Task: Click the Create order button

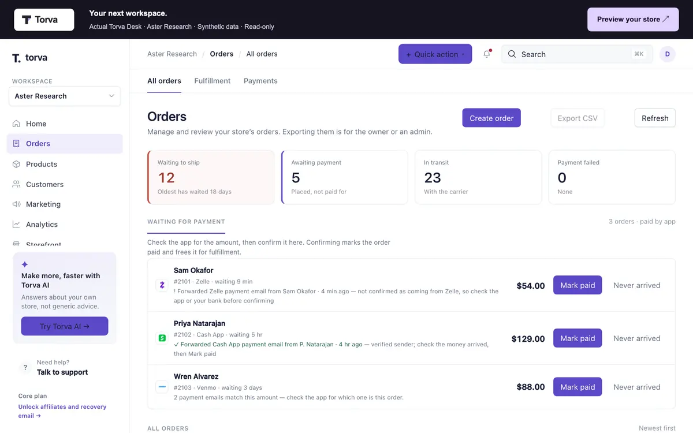Action: tap(491, 118)
